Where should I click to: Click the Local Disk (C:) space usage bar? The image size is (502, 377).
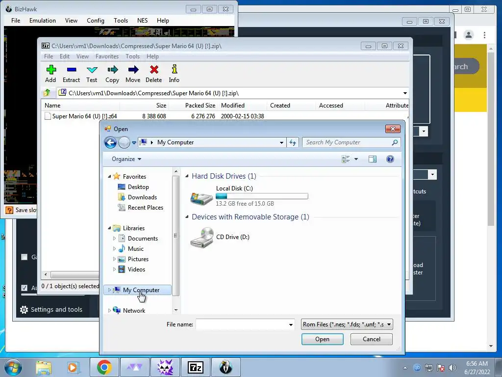point(262,196)
